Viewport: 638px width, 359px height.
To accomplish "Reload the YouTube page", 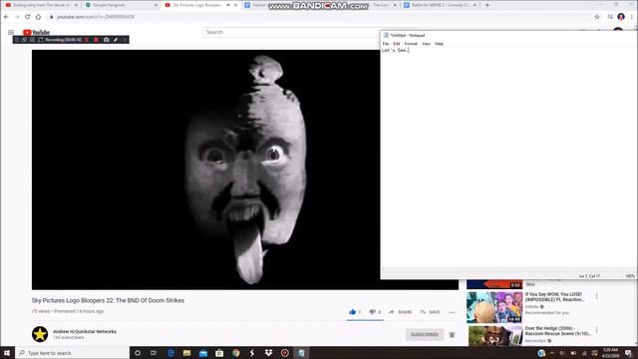I will click(x=27, y=17).
